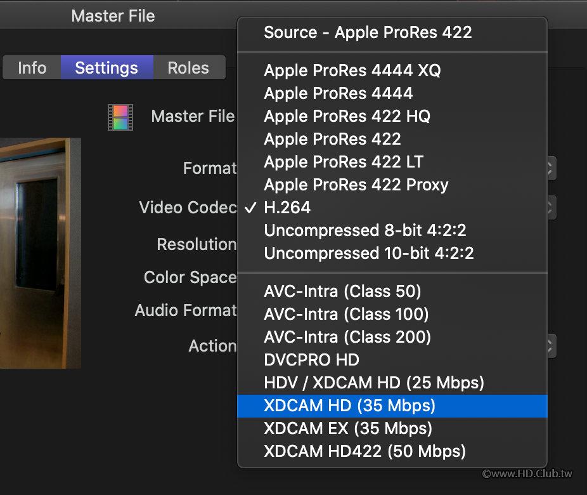The image size is (587, 495).
Task: Choose the DVCPRO HD codec
Action: coord(392,360)
